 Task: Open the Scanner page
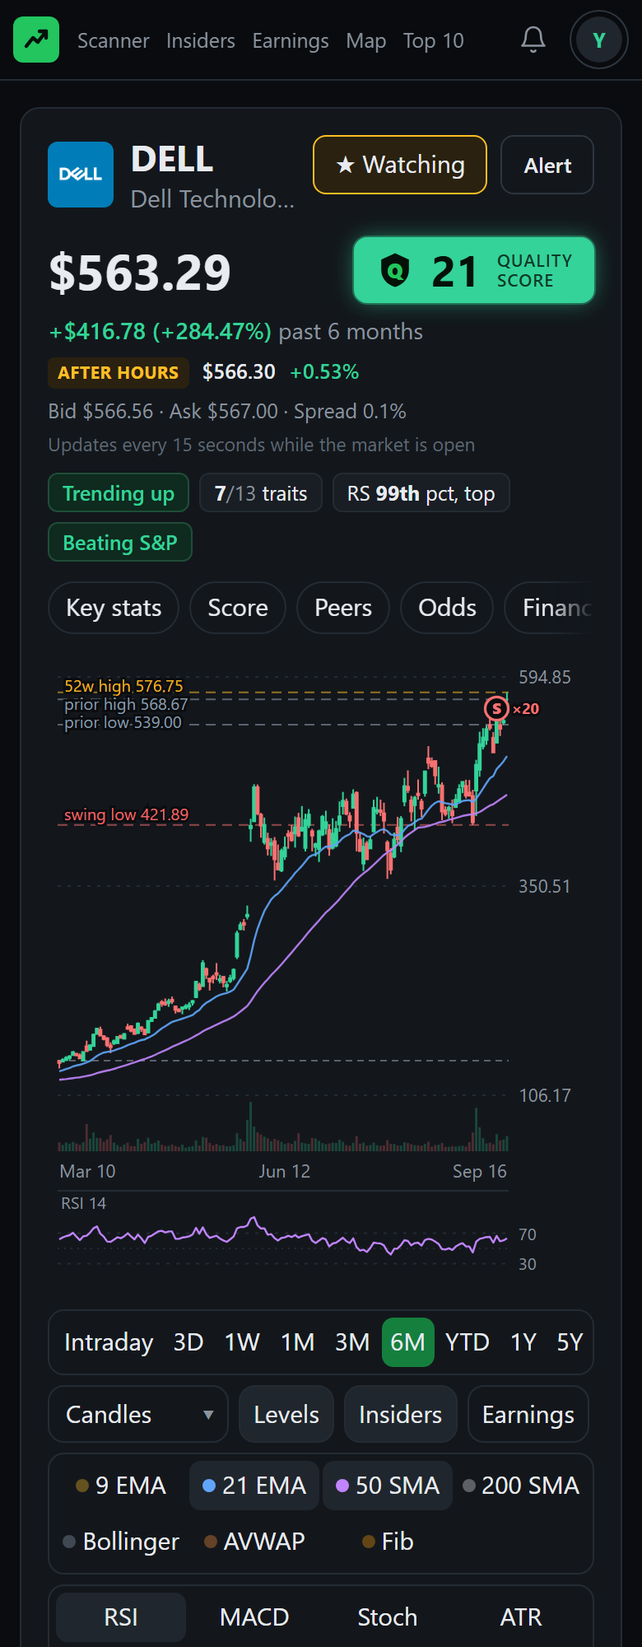click(114, 40)
